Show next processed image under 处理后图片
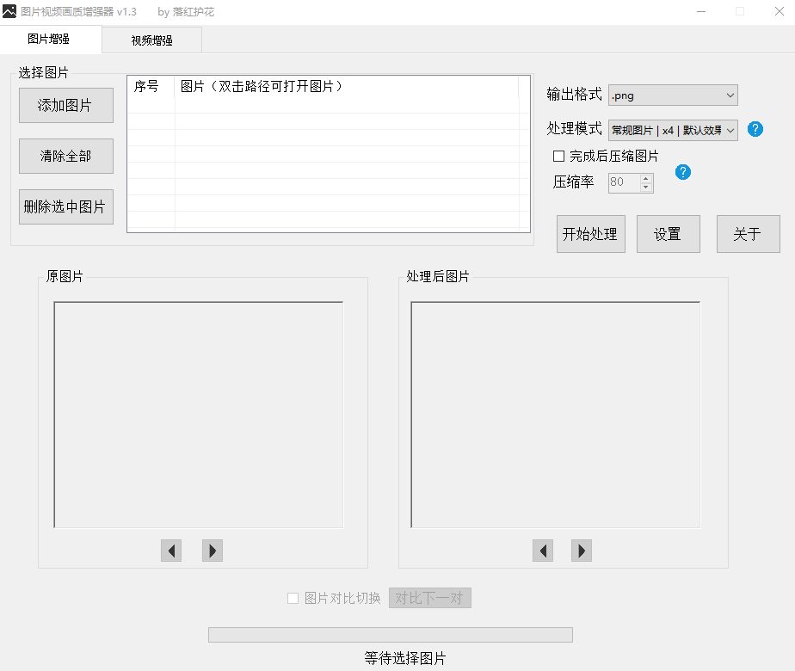This screenshot has width=795, height=671. 582,551
